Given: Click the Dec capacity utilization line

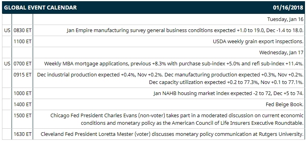Looking at the screenshot, I should (x=226, y=82).
